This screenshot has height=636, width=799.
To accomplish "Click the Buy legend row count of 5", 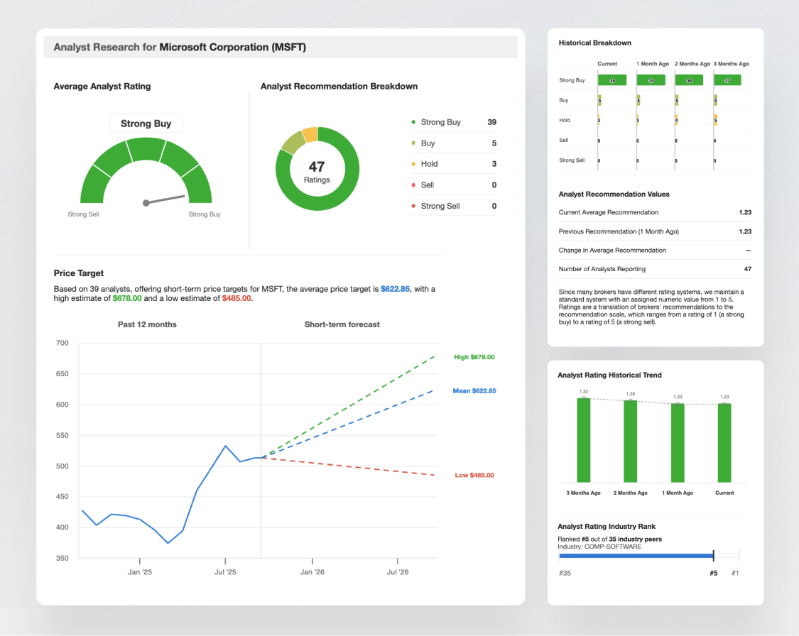I will click(x=494, y=143).
